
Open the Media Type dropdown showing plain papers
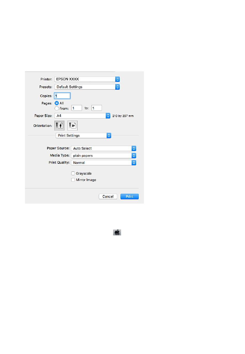103,156
